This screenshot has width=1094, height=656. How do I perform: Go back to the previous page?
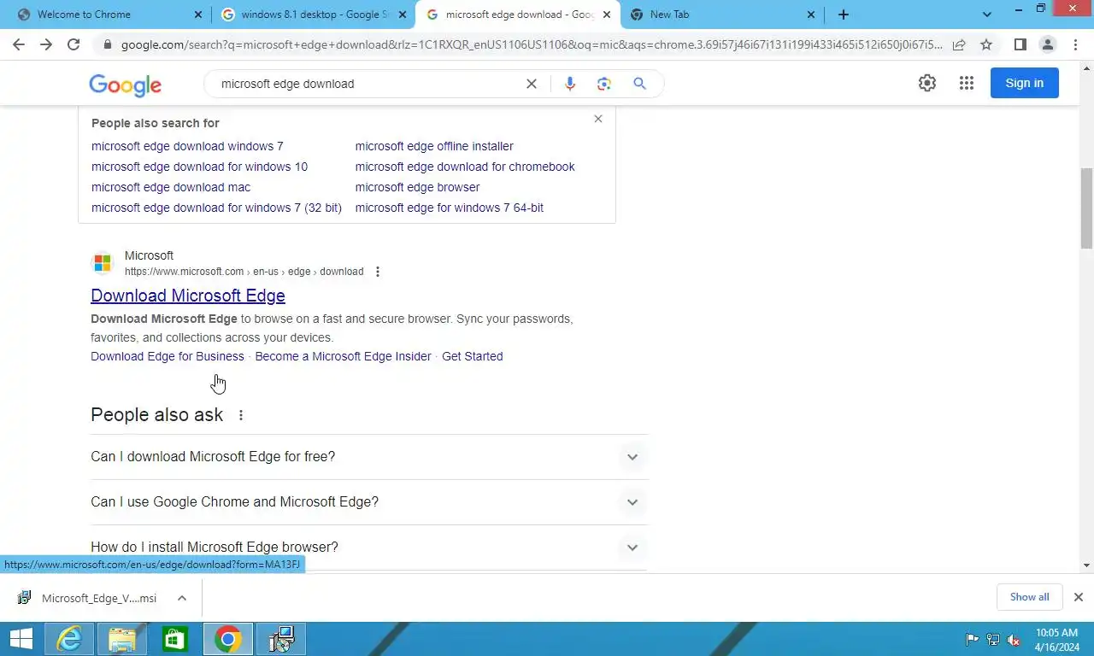click(x=19, y=44)
